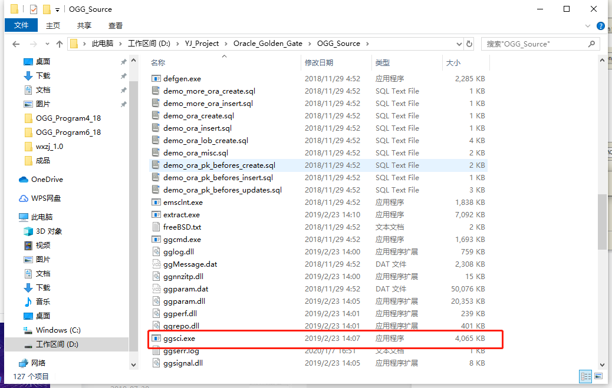612x388 pixels.
Task: Click navigation pane scroll up arrow
Action: click(x=133, y=61)
